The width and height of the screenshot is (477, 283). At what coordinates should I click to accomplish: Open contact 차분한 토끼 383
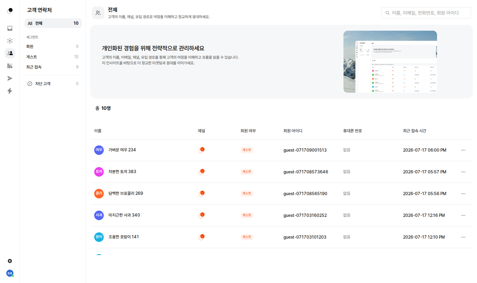coord(122,172)
